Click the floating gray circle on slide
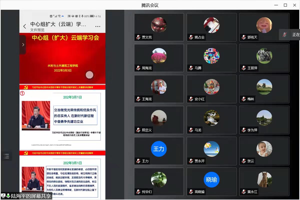The width and height of the screenshot is (300, 200). [x=89, y=75]
